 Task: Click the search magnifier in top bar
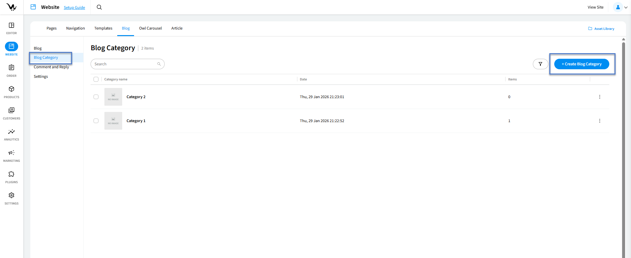pyautogui.click(x=99, y=7)
